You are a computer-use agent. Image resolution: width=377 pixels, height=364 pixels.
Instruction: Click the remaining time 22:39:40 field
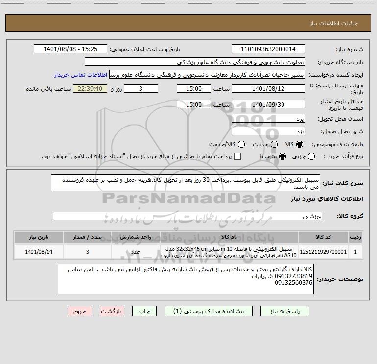[90, 88]
